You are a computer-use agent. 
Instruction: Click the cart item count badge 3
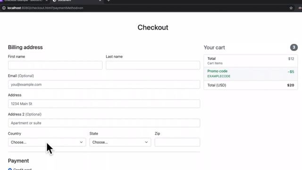click(294, 47)
